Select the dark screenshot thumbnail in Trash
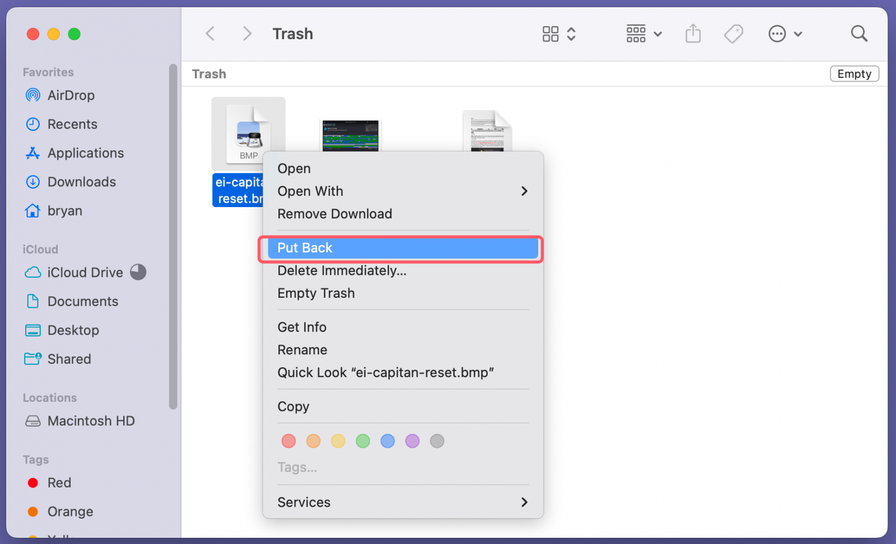This screenshot has width=896, height=544. point(351,135)
